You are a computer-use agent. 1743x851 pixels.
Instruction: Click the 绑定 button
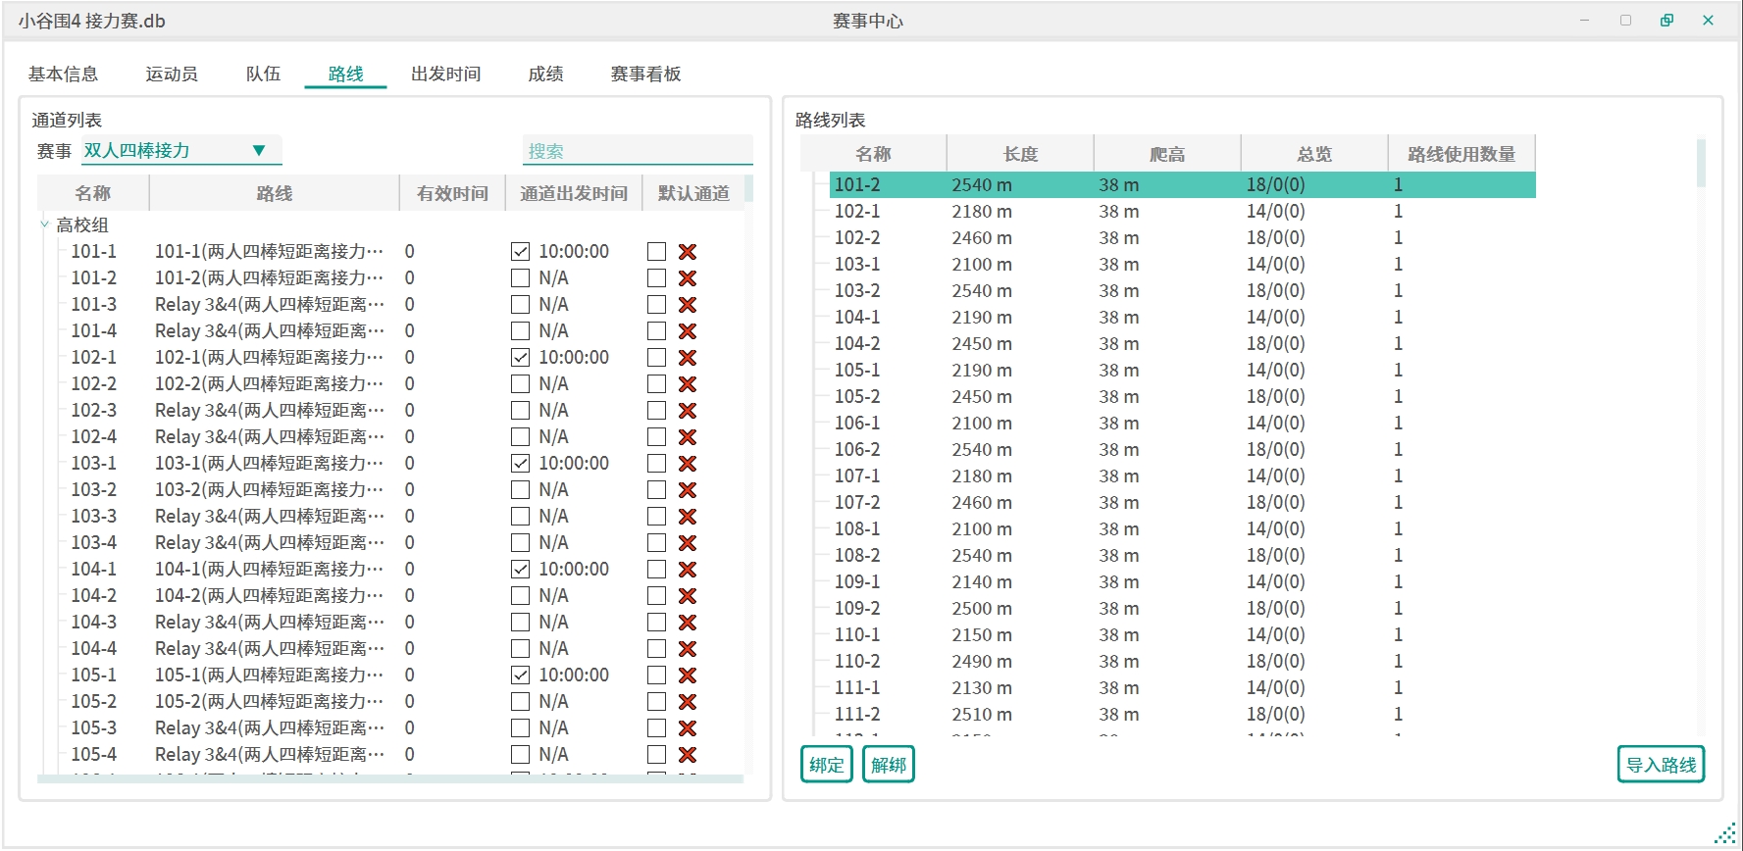(826, 765)
